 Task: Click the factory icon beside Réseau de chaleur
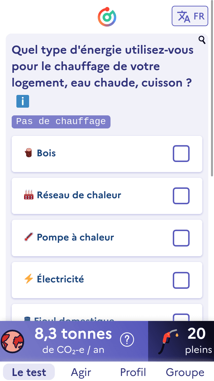point(29,195)
